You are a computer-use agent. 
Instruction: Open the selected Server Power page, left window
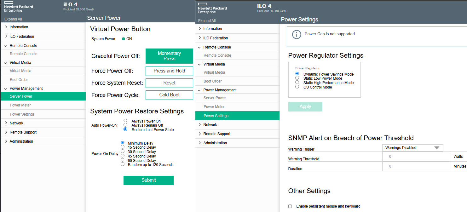[x=43, y=96]
